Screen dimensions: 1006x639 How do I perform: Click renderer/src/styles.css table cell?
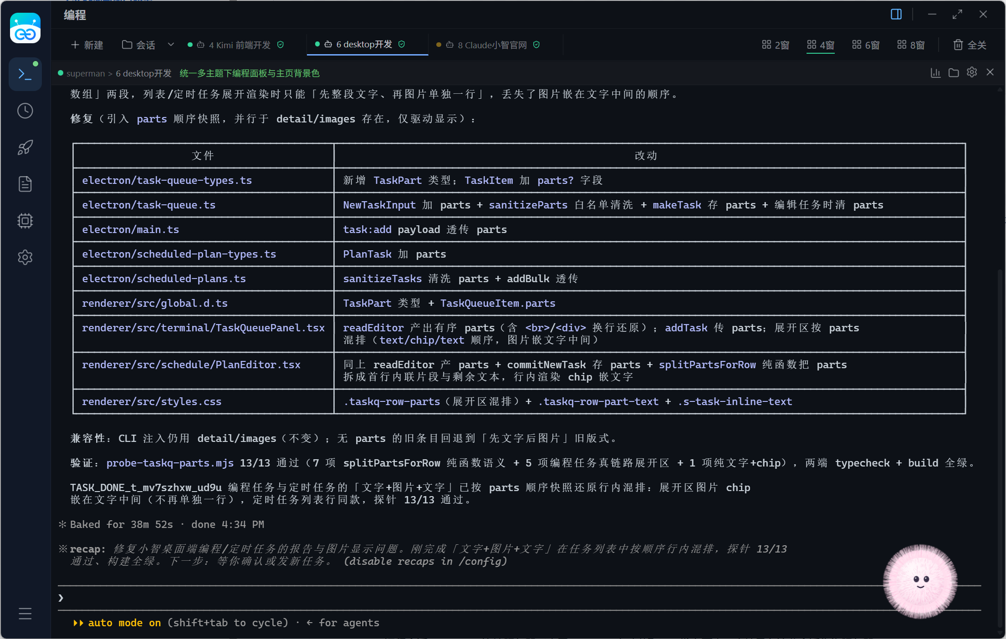click(x=203, y=401)
